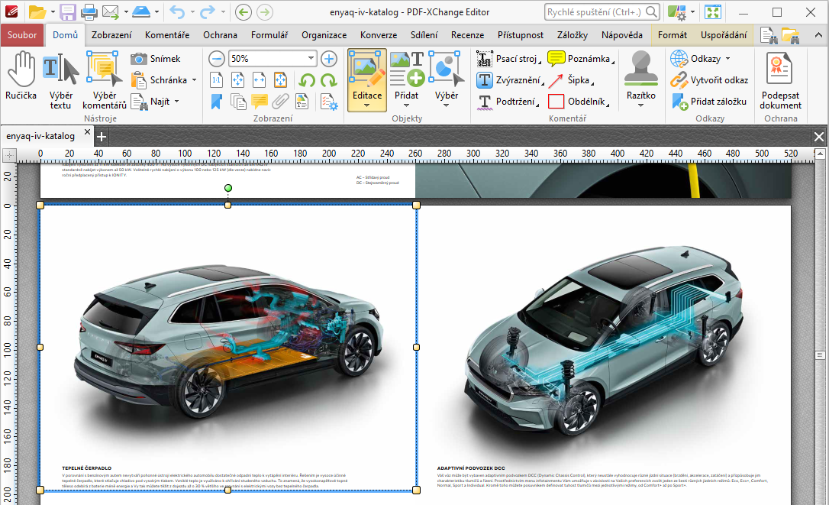Click the fit page icon
The width and height of the screenshot is (829, 505).
[x=237, y=80]
